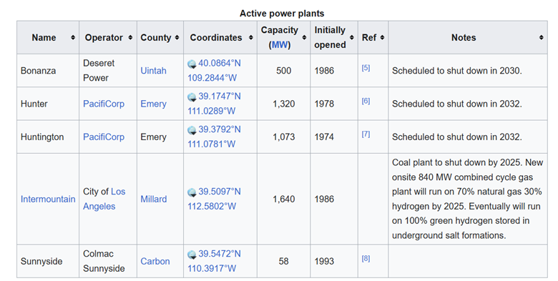Click globe icon beside Hunter coordinates

tap(192, 97)
